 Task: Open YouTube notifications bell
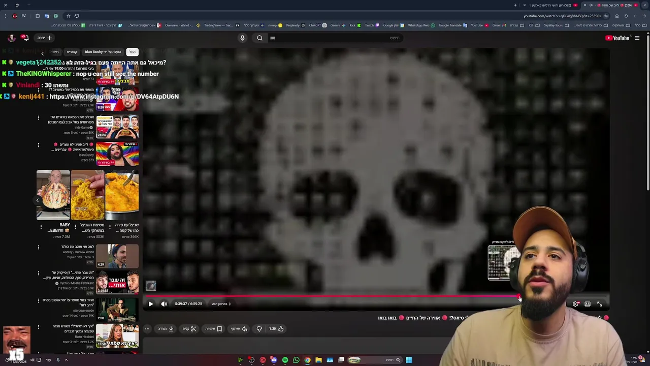[24, 38]
